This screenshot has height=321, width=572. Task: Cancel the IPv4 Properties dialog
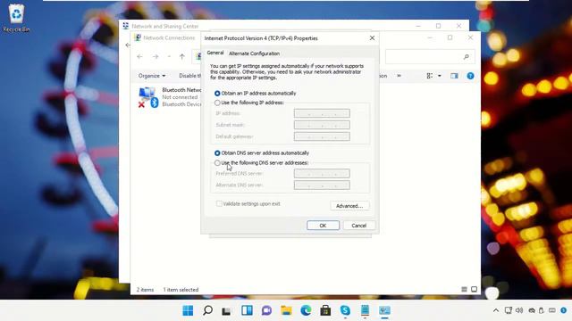[358, 226]
